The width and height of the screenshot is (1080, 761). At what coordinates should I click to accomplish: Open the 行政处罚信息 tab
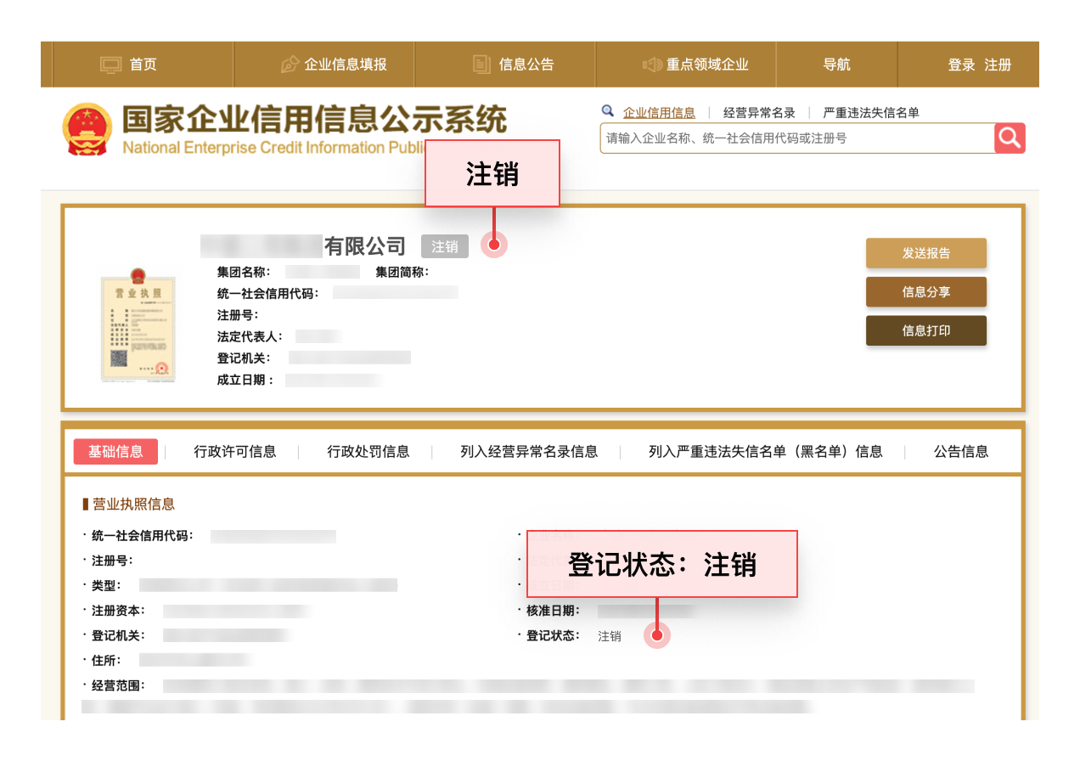[x=368, y=452]
